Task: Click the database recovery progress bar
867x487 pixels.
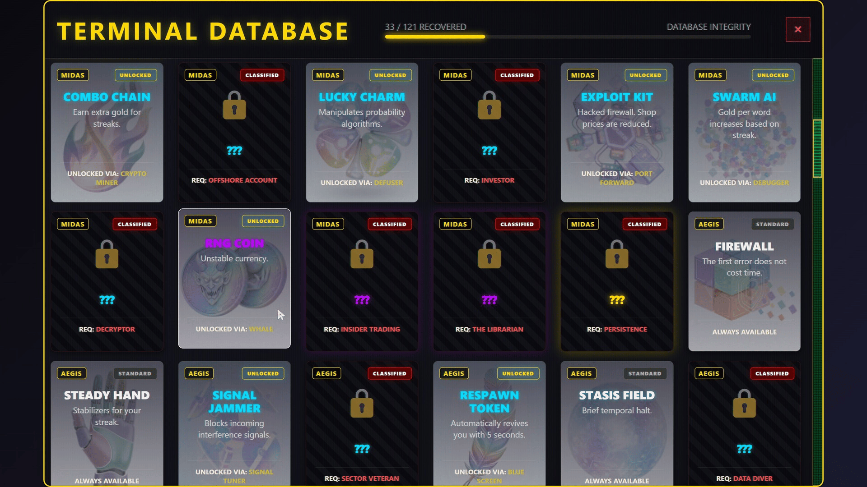Action: (568, 37)
